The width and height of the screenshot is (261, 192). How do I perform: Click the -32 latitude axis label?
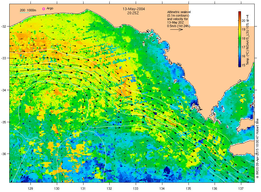pos(4,26)
